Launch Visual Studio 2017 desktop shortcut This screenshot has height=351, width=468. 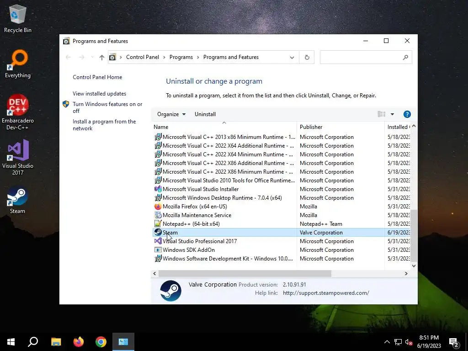pos(18,157)
